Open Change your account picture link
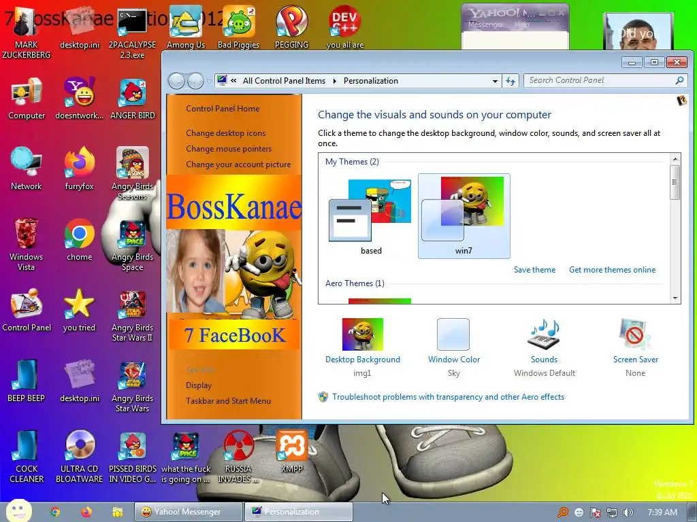This screenshot has width=697, height=522. pos(238,164)
